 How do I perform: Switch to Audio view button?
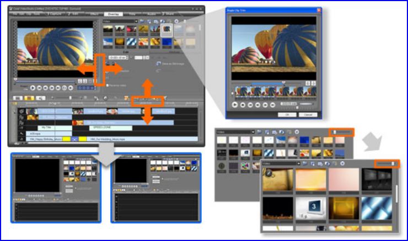(41, 98)
